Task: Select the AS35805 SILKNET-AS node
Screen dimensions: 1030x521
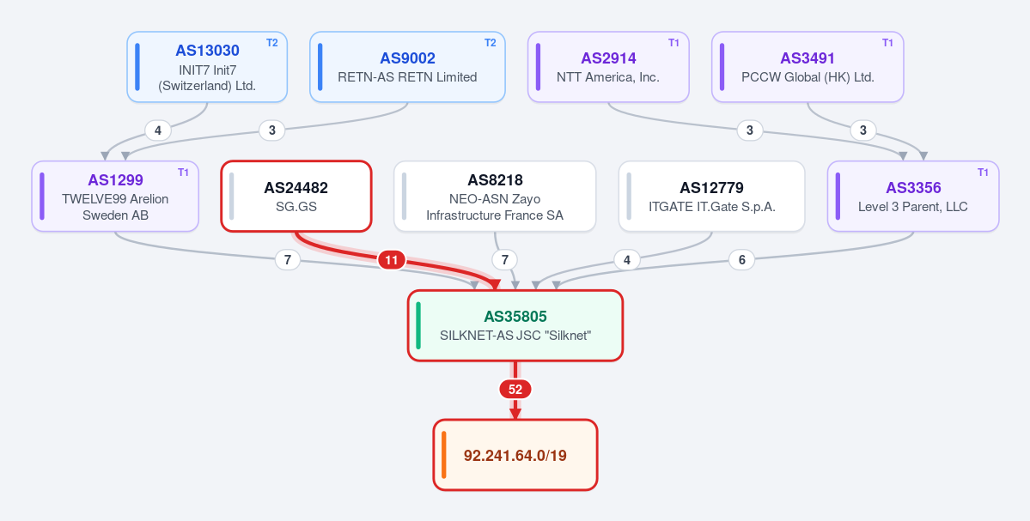Action: coord(515,325)
